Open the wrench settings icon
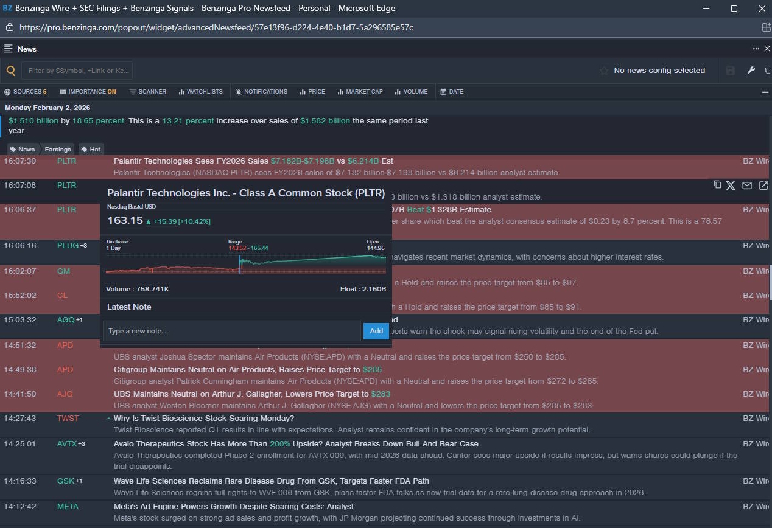Viewport: 772px width, 528px height. (x=751, y=71)
